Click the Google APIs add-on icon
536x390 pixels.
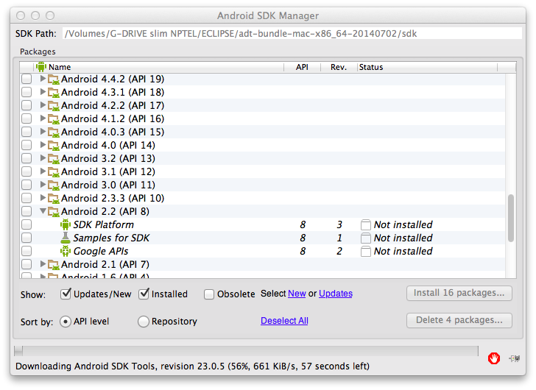click(66, 251)
